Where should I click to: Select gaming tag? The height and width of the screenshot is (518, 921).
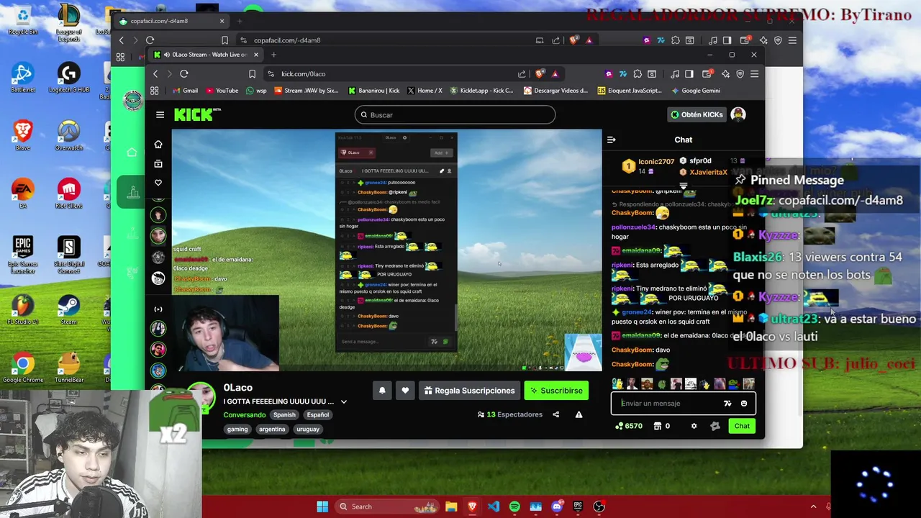(x=237, y=430)
